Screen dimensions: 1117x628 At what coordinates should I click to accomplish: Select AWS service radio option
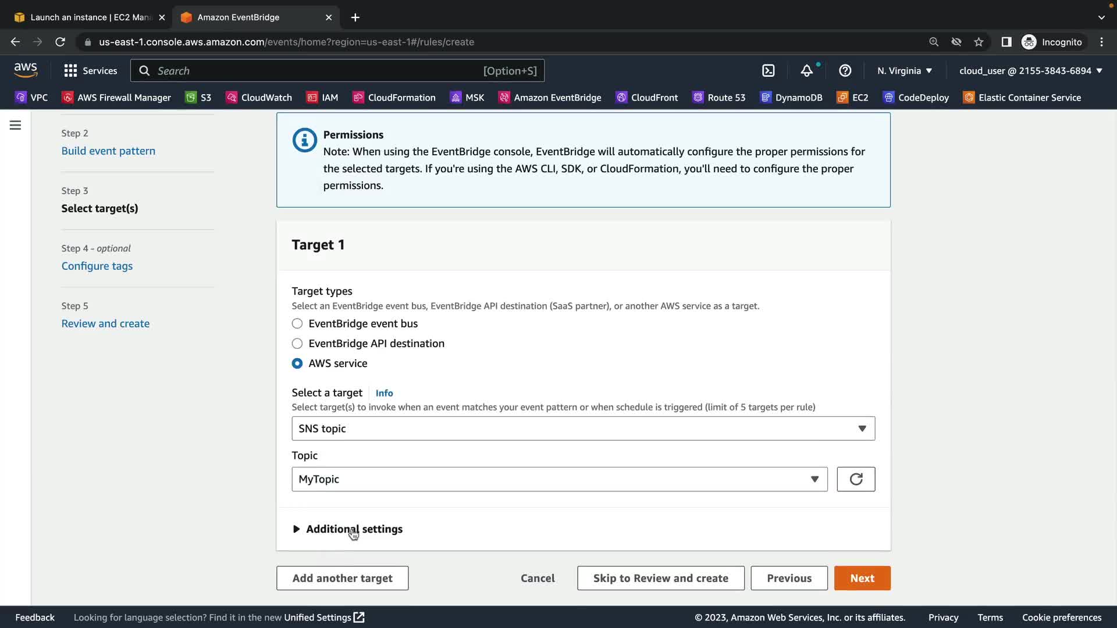point(297,363)
